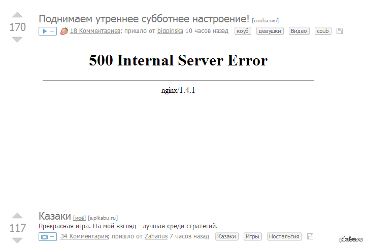The image size is (365, 245).
Task: Save the Казаки post with floppy icon
Action: [310, 236]
